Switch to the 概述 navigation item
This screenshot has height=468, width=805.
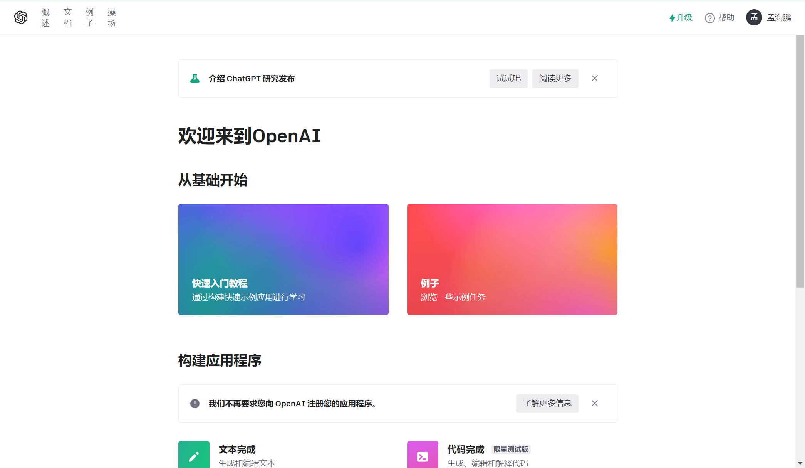pos(45,17)
